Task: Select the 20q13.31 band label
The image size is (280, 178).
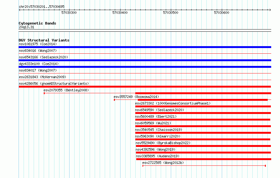Action: 26,27
